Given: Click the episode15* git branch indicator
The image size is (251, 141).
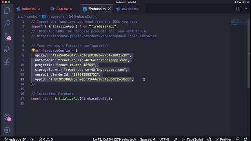Looking at the screenshot, I should 16,139.
